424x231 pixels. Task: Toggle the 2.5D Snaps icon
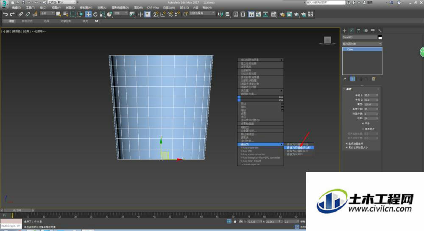pyautogui.click(x=156, y=14)
